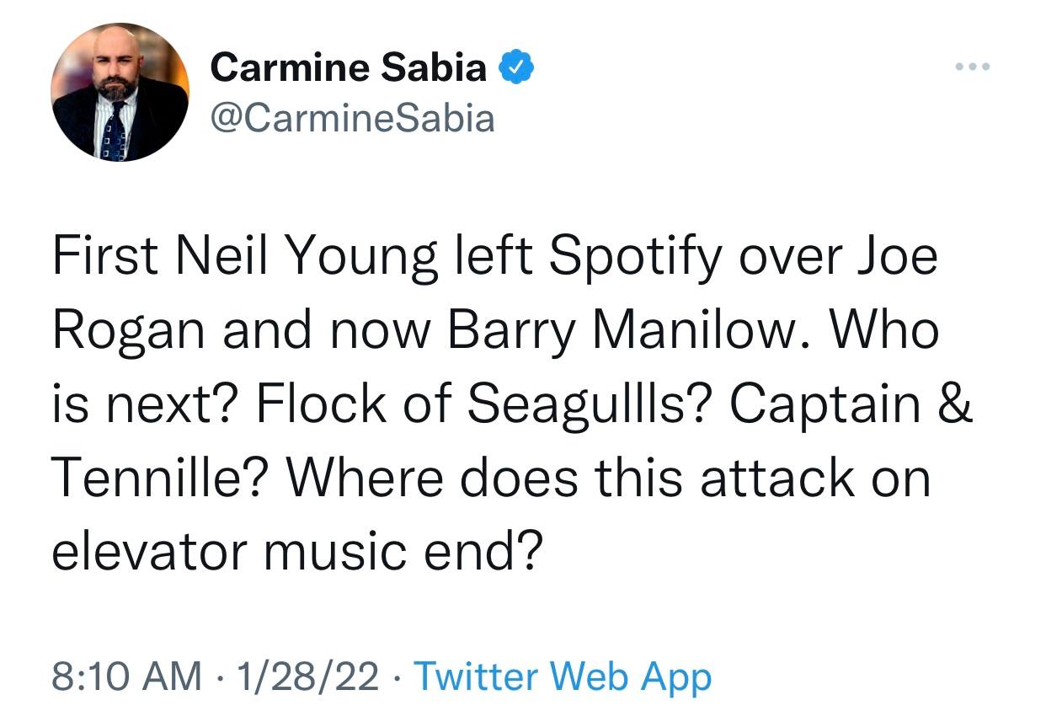Click the blue verified checkmark badge
This screenshot has width=1046, height=722.
coord(515,67)
